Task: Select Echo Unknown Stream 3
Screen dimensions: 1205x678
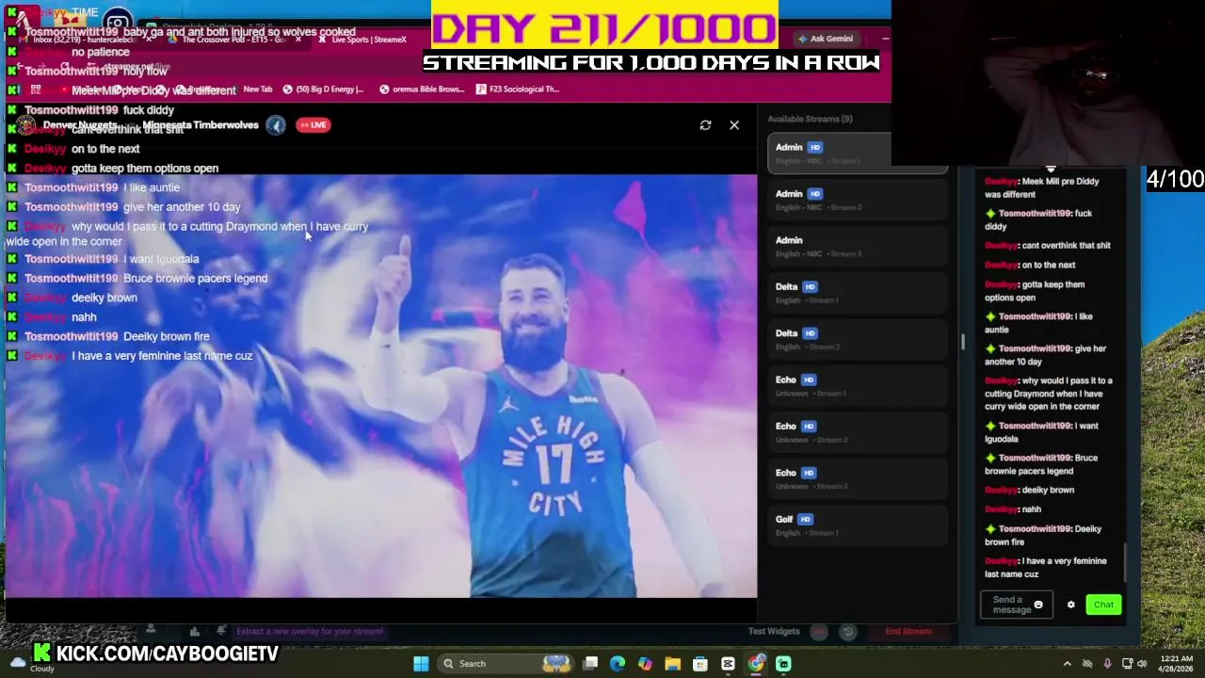Action: click(858, 478)
